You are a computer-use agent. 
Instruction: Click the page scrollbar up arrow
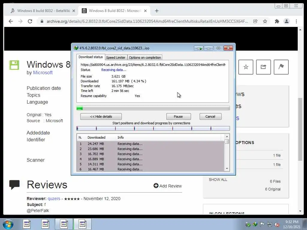[300, 30]
